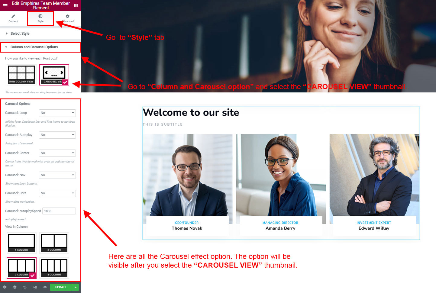Image resolution: width=436 pixels, height=293 pixels.
Task: Switch to the Content tab
Action: (x=13, y=18)
